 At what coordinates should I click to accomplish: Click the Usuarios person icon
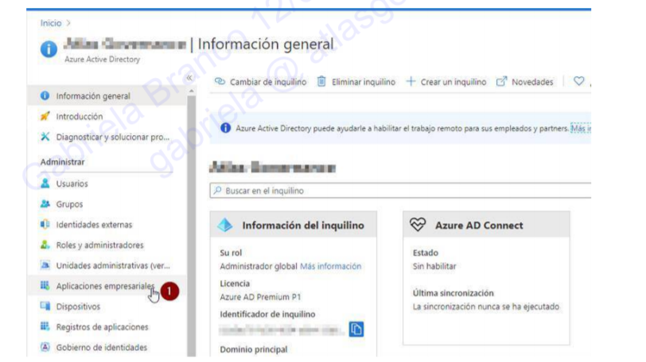(45, 183)
